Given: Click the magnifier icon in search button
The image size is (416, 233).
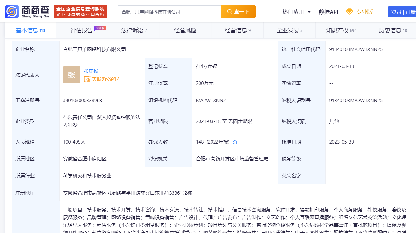Looking at the screenshot, I should (x=229, y=12).
